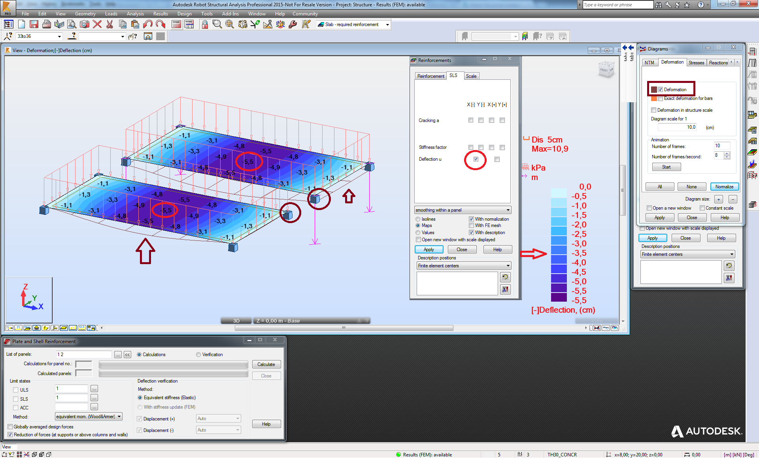
Task: Expand the smoothing within a panel dropdown
Action: 508,210
